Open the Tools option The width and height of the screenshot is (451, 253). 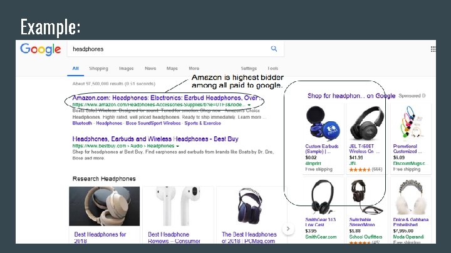[x=272, y=68]
